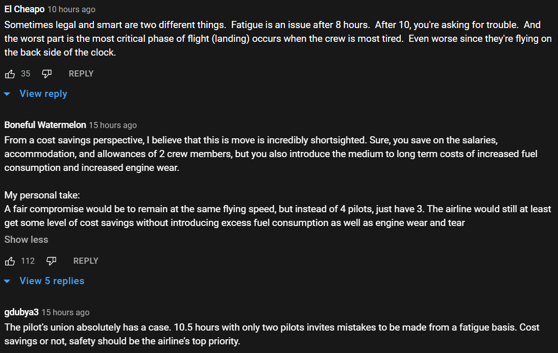Like Boneful Watermelon's comment
The height and width of the screenshot is (353, 558).
point(10,261)
